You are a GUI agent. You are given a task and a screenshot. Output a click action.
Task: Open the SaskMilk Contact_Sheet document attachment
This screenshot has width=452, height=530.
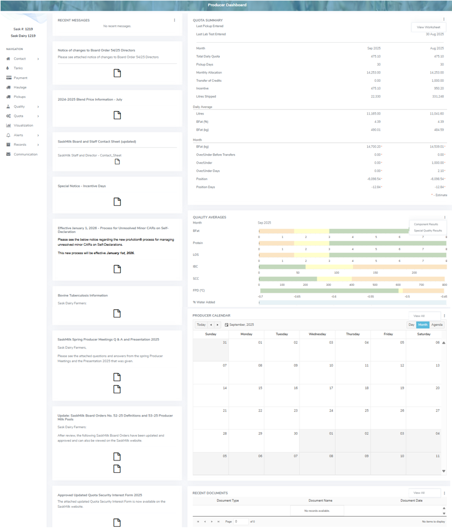coord(117,161)
